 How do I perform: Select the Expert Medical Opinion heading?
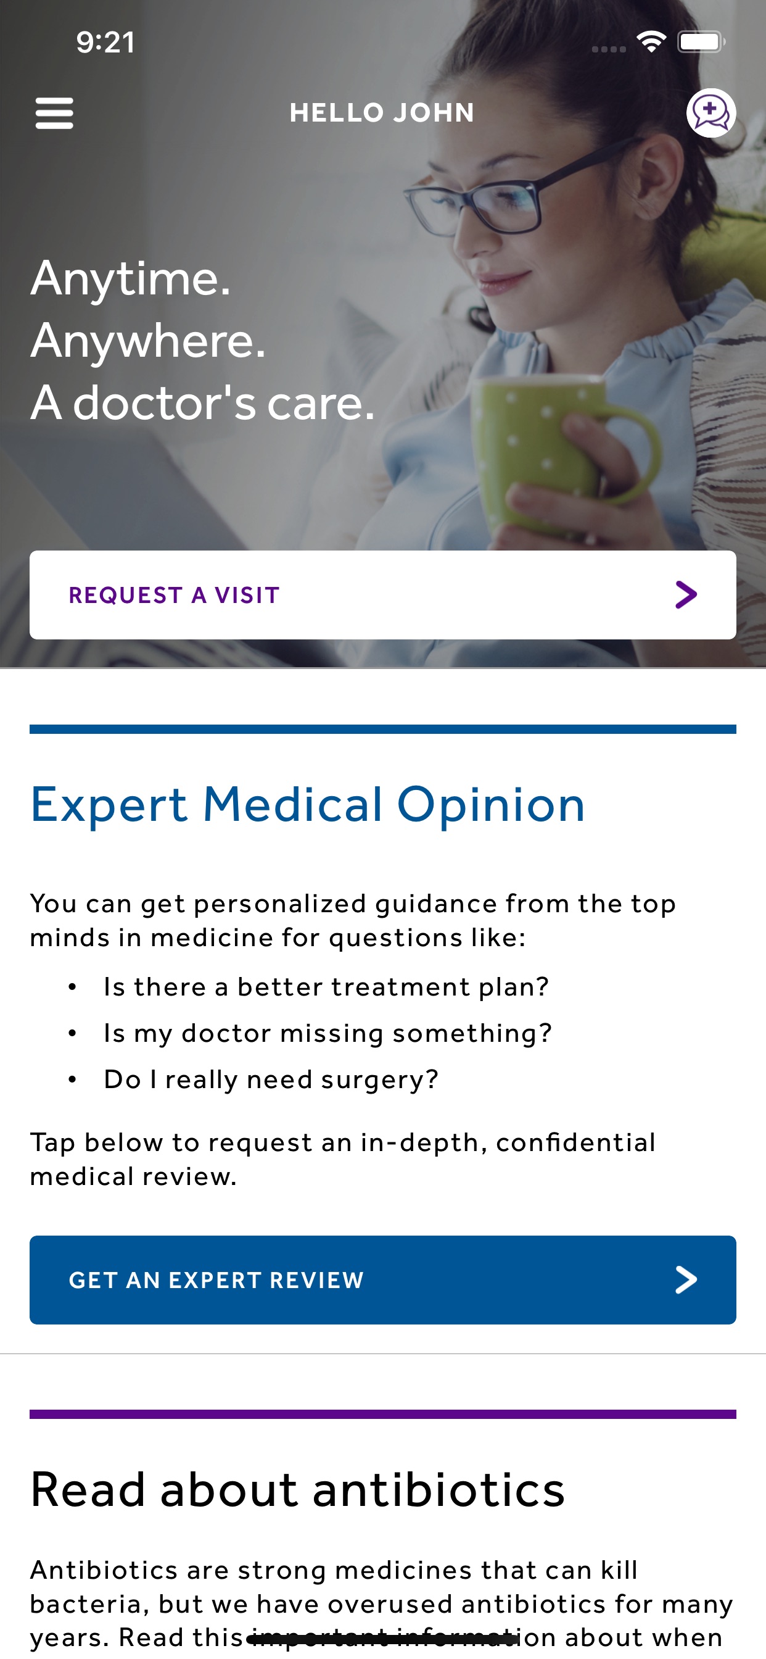click(x=308, y=805)
